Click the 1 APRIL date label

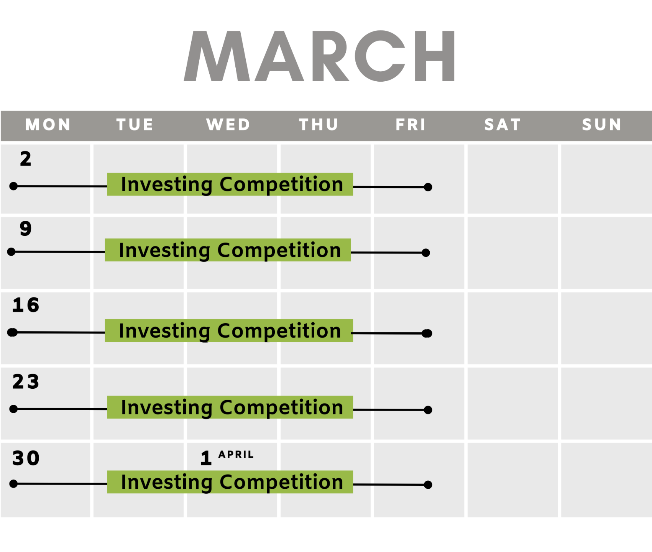point(227,457)
